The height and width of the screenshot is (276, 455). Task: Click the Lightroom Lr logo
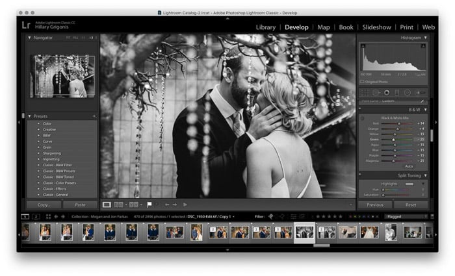point(26,25)
